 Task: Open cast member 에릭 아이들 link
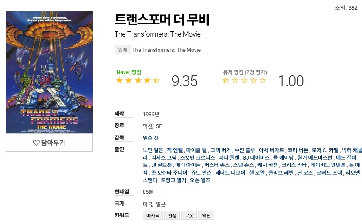(x=188, y=165)
